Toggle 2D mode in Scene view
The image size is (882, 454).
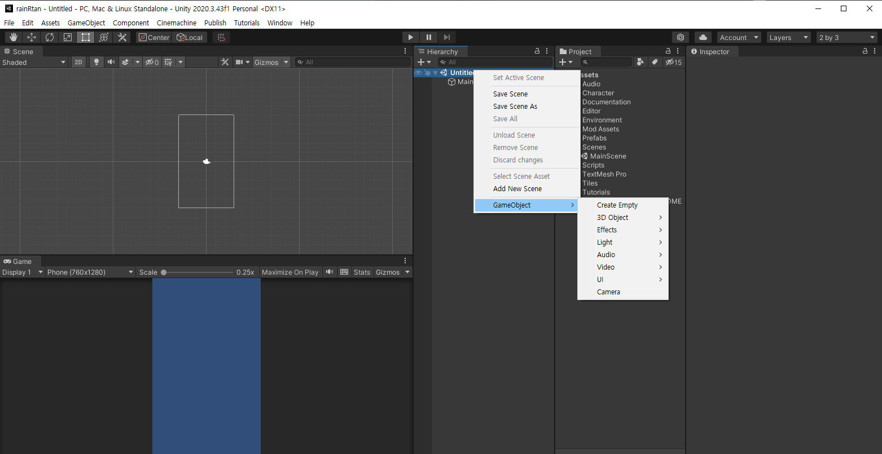tap(79, 62)
